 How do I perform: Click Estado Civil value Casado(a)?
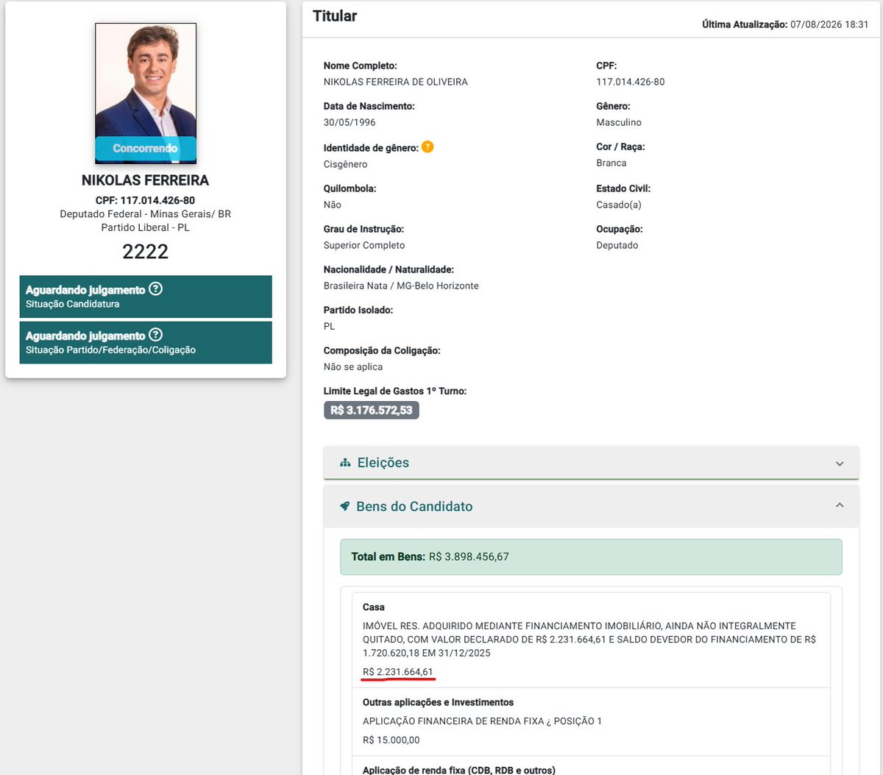point(619,205)
